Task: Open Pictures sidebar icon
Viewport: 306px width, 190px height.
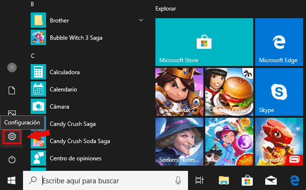Action: point(12,113)
